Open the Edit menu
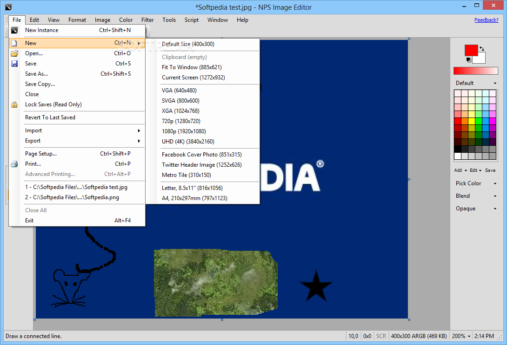This screenshot has height=345, width=507. (x=34, y=20)
